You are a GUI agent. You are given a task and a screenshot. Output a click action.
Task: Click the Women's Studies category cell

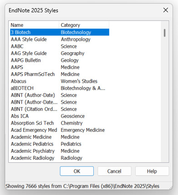(79, 81)
